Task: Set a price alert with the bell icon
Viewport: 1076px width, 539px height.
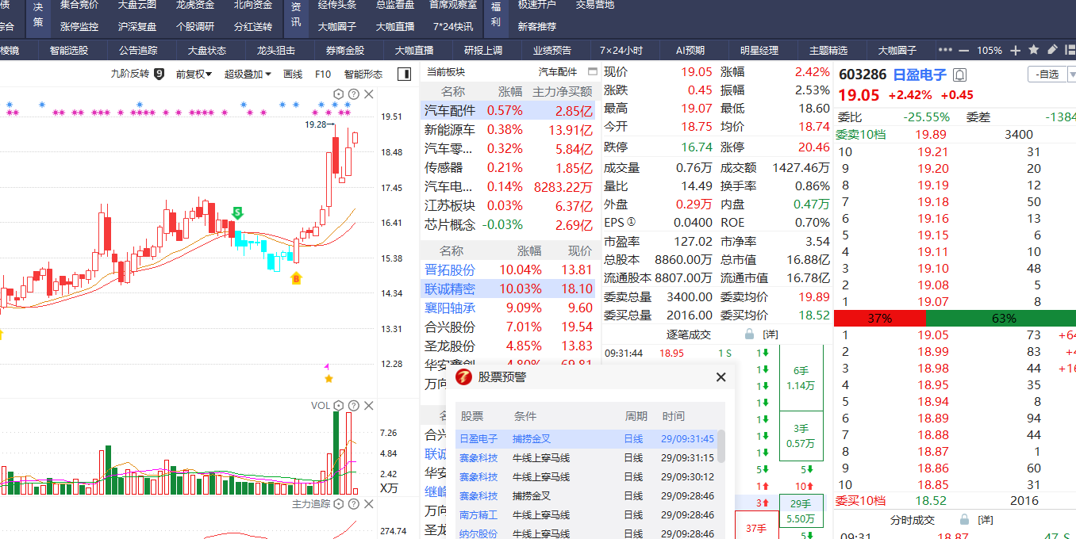Action: (960, 75)
